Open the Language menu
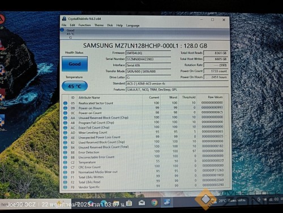The image size is (283, 213). tap(133, 25)
